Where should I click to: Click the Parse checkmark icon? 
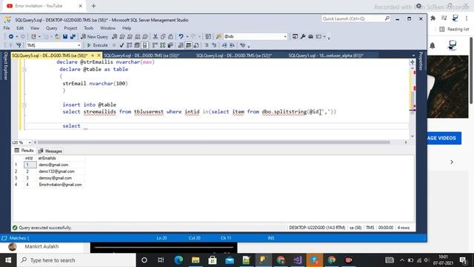[x=121, y=45]
